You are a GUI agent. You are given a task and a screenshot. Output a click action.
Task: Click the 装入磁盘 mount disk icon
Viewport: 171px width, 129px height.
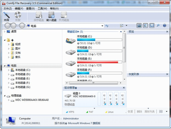(x=52, y=16)
